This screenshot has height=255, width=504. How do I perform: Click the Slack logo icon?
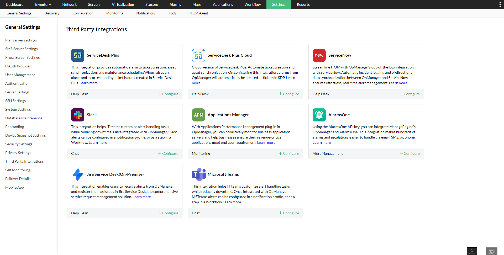(x=77, y=115)
